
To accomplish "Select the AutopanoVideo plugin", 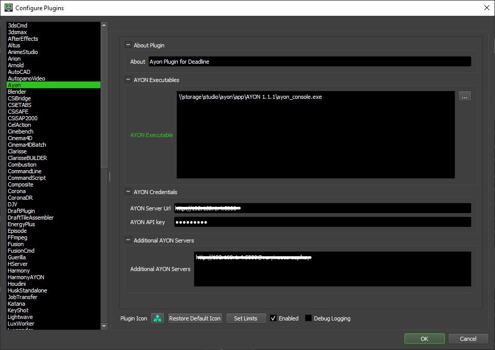I will (x=54, y=78).
